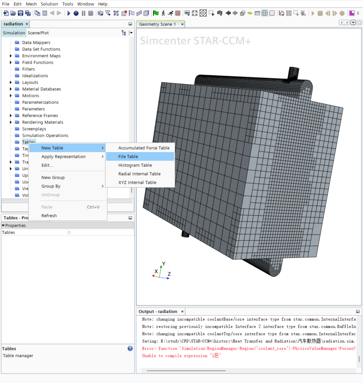Expand the Layouts node

pos(10,82)
